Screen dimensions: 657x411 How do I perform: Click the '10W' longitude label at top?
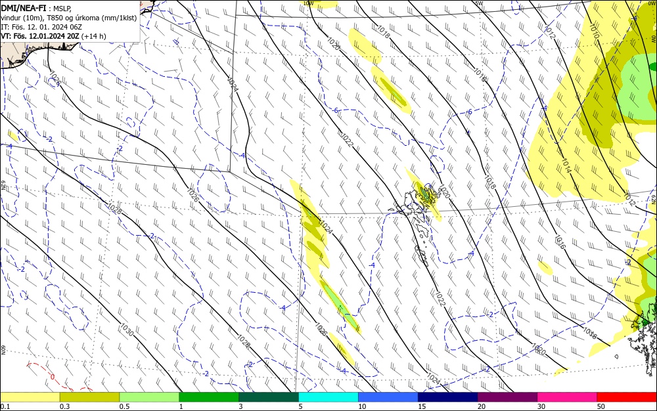308,3
